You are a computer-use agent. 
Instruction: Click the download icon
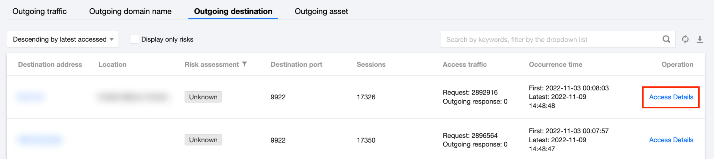[700, 39]
